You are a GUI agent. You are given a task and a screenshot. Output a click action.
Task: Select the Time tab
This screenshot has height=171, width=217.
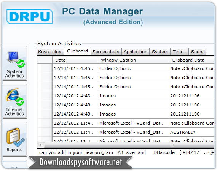coord(179,52)
